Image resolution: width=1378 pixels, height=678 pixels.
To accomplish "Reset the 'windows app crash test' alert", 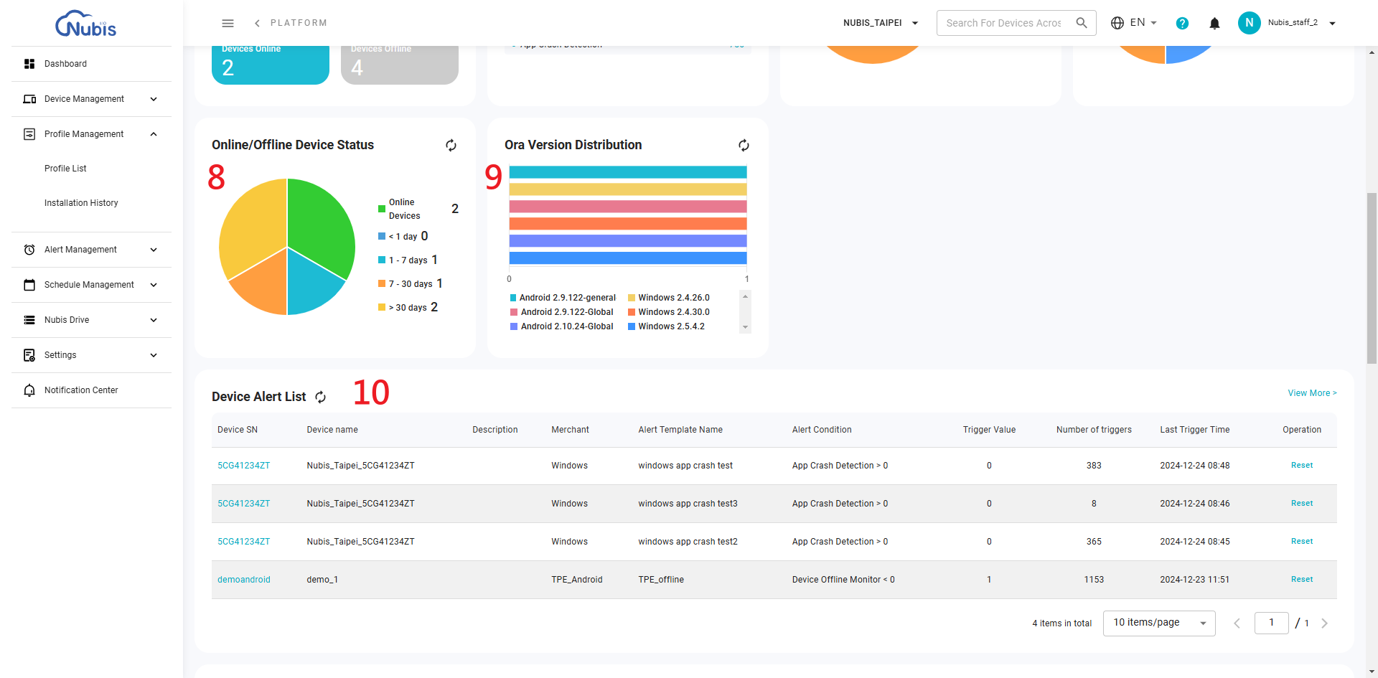I will 1302,466.
